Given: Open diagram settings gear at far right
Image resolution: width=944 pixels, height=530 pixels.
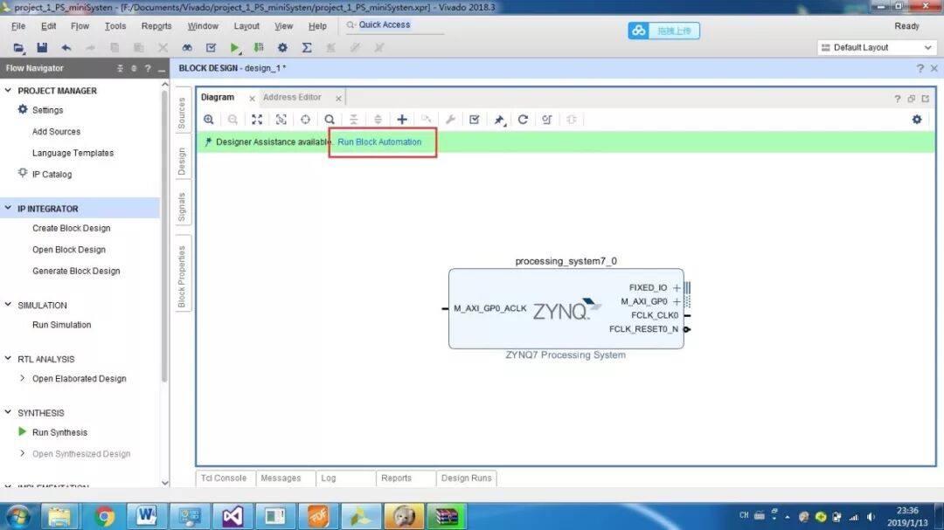Looking at the screenshot, I should click(x=917, y=119).
